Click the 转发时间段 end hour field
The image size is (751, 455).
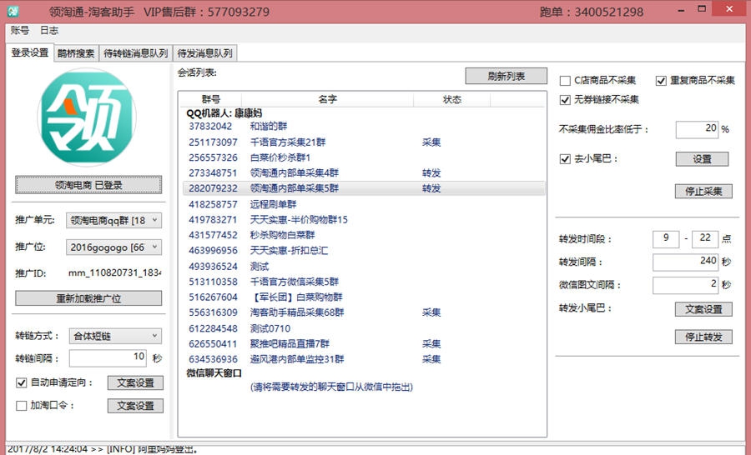(x=705, y=238)
